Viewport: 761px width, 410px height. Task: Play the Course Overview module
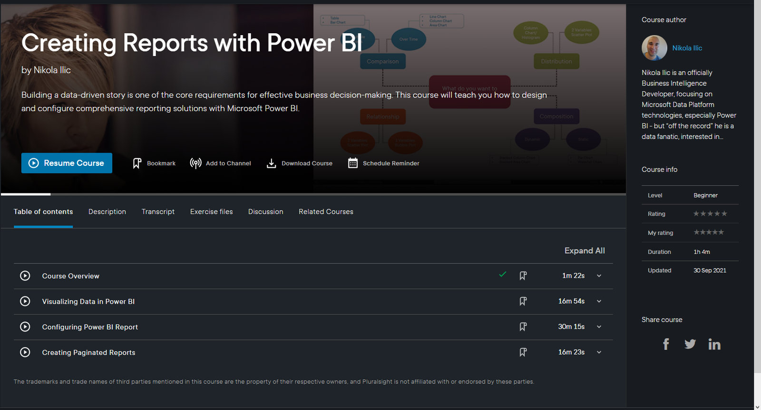[25, 276]
